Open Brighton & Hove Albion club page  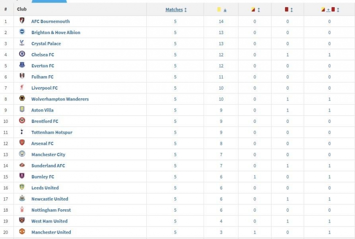[x=56, y=32]
